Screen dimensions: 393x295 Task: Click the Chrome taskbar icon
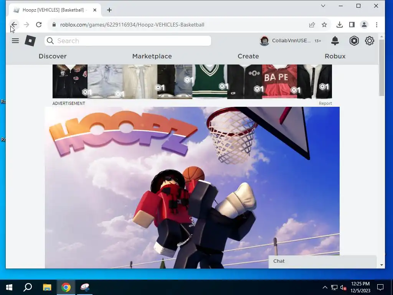pos(66,287)
